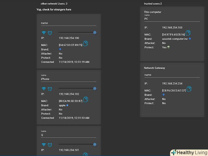
Task: Click the speed slider on the Q device card
Action: coord(95,145)
